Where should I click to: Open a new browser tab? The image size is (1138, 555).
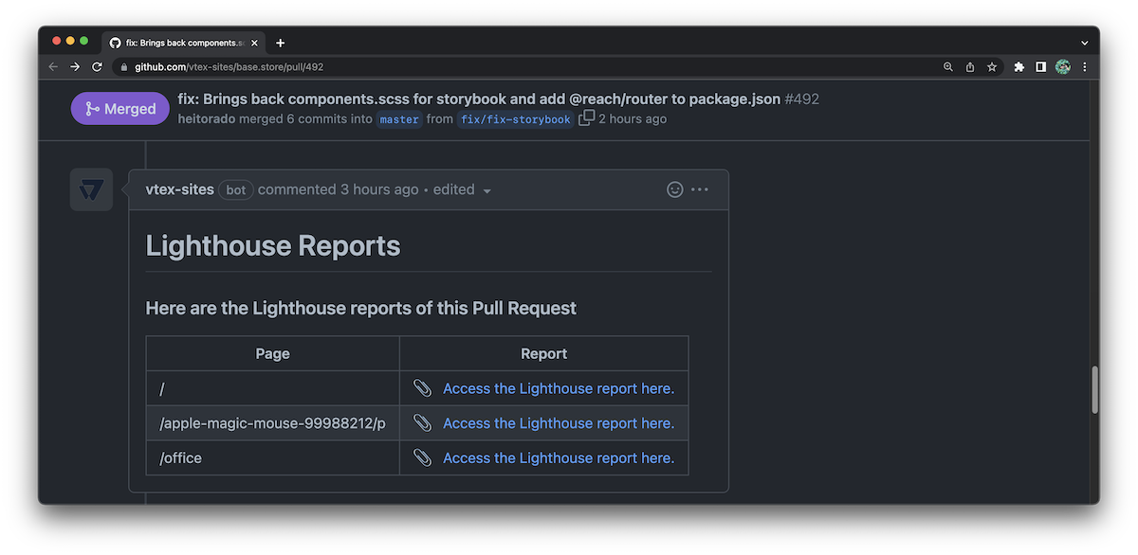281,43
